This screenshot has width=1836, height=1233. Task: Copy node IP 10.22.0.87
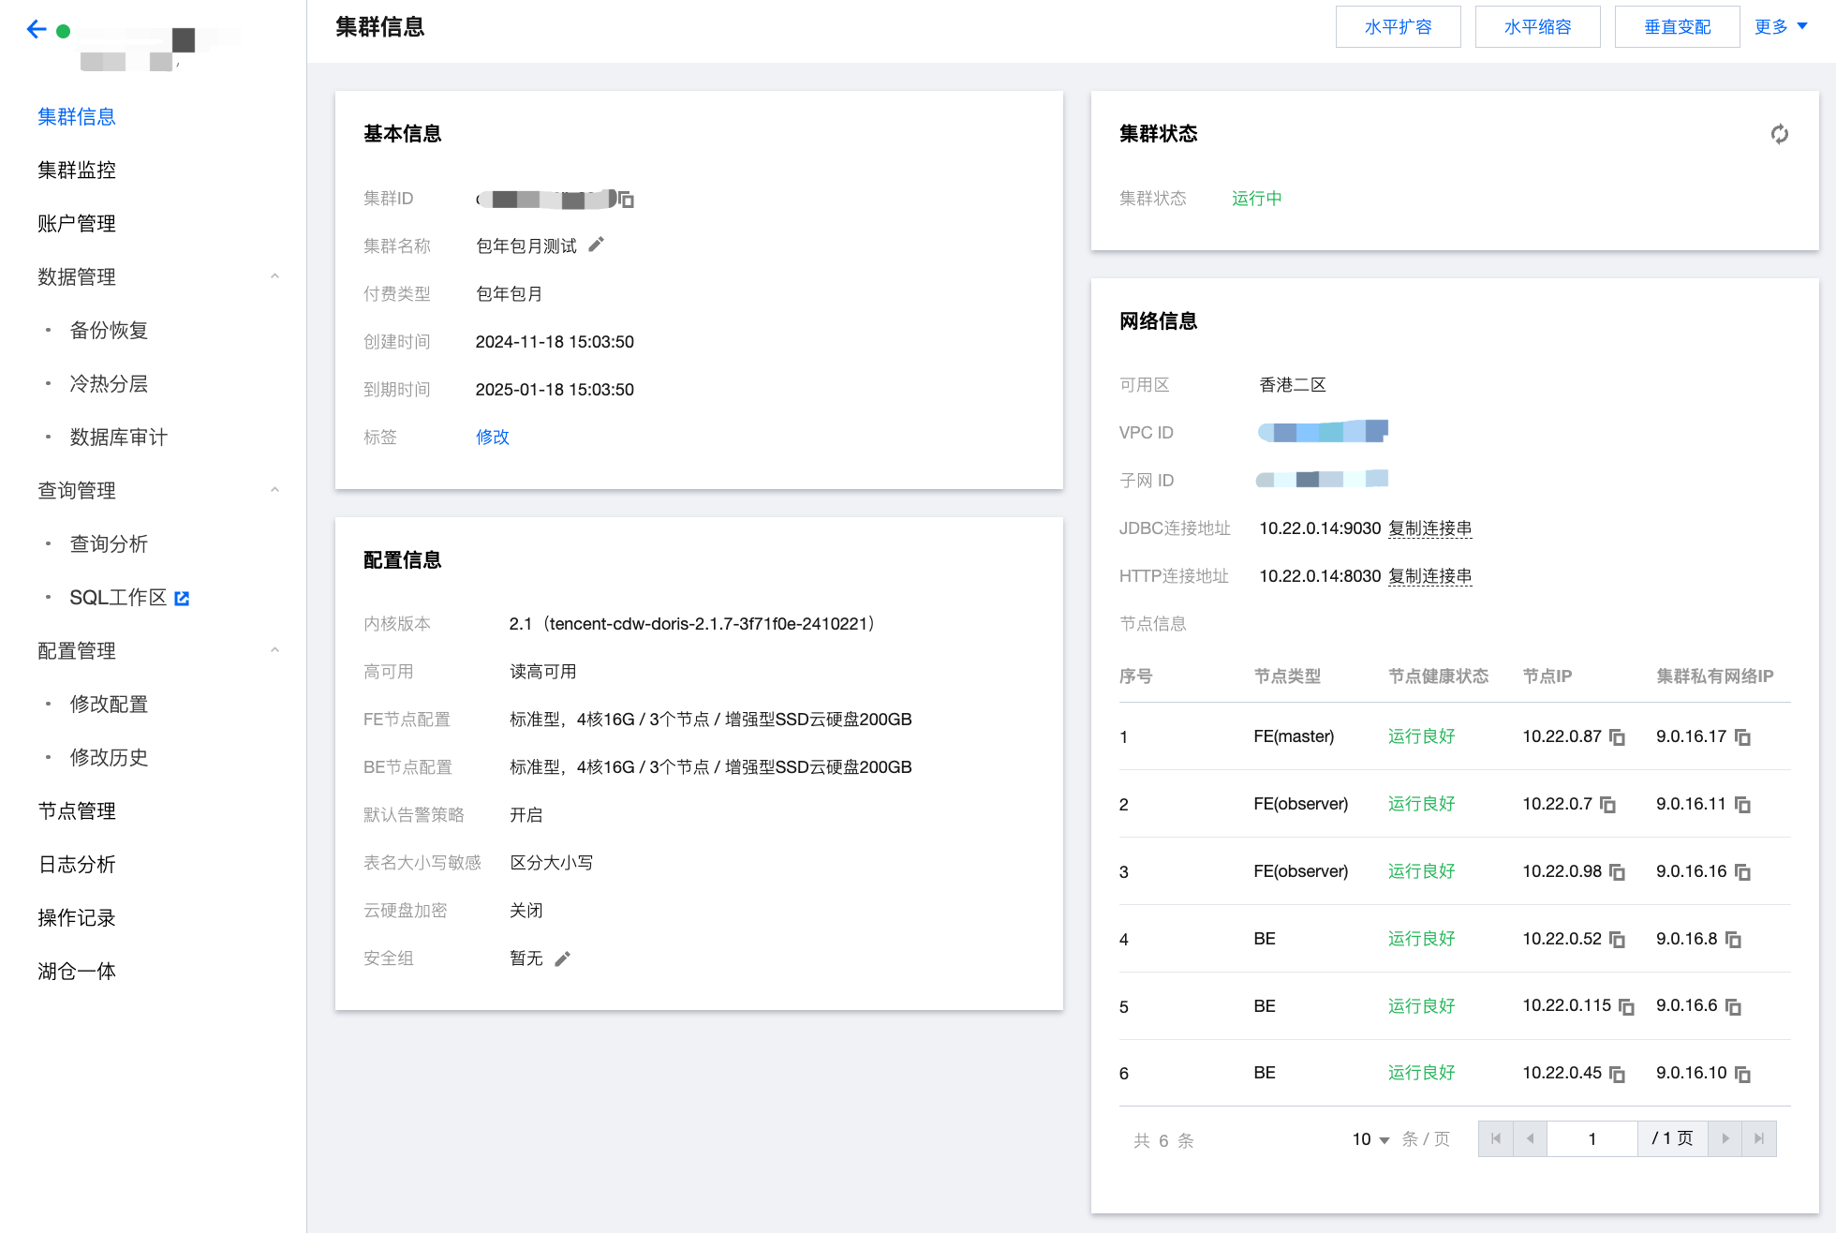pos(1618,737)
